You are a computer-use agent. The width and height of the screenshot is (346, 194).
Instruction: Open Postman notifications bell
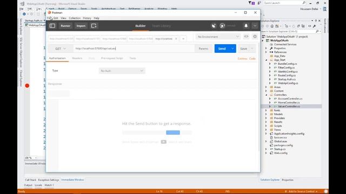[x=246, y=26]
